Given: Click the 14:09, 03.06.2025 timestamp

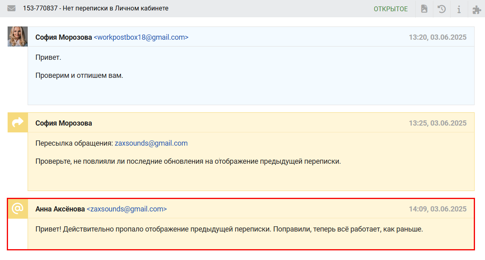Looking at the screenshot, I should tap(437, 209).
